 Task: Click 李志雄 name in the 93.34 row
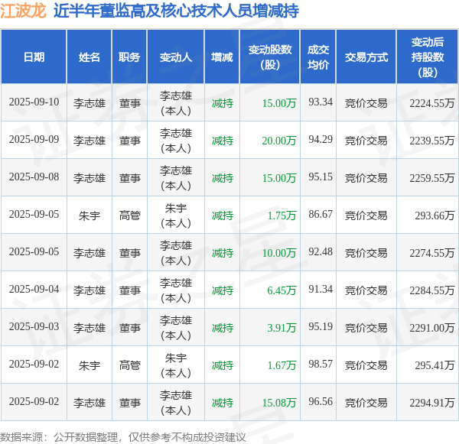pyautogui.click(x=90, y=103)
